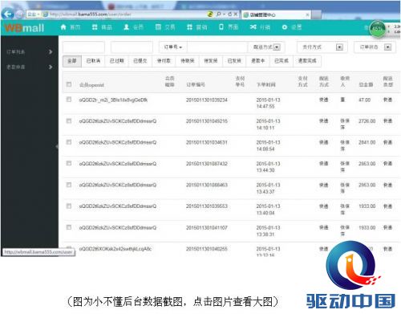Open the mobile phone interface icon
Screen dimensions: 401x314
(x=221, y=27)
